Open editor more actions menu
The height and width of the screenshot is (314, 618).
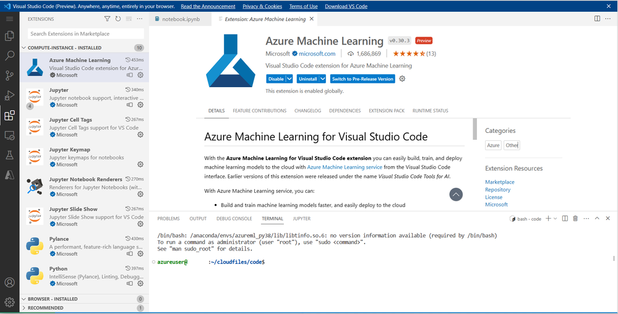(x=609, y=19)
